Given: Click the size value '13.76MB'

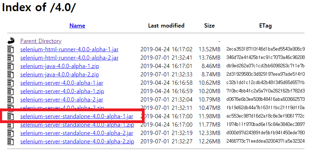Looking at the screenshot, I should click(209, 58).
